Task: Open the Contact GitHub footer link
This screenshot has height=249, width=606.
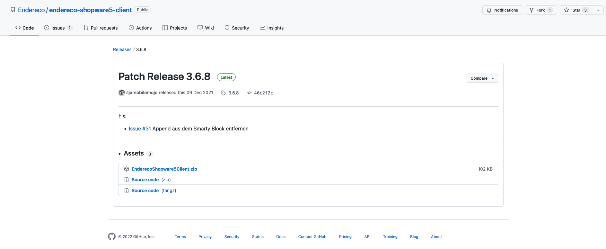Action: tap(312, 237)
